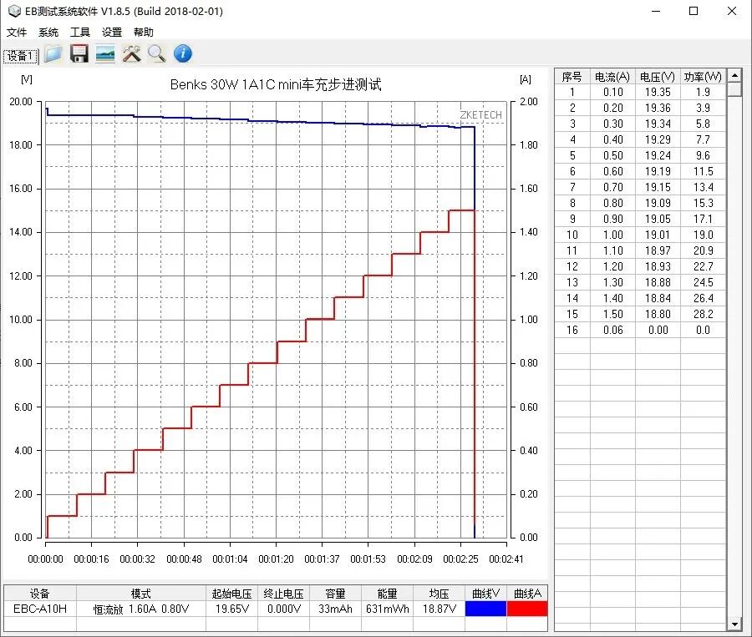
Task: Select current cell 0.70 in row 7
Action: (x=612, y=187)
